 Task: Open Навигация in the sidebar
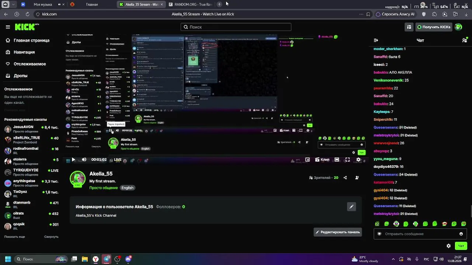pyautogui.click(x=20, y=52)
